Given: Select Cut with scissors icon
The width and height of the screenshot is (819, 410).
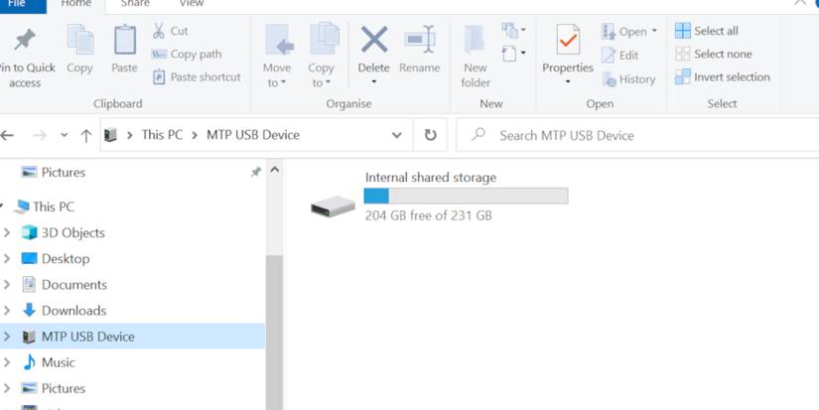Looking at the screenshot, I should coord(170,31).
